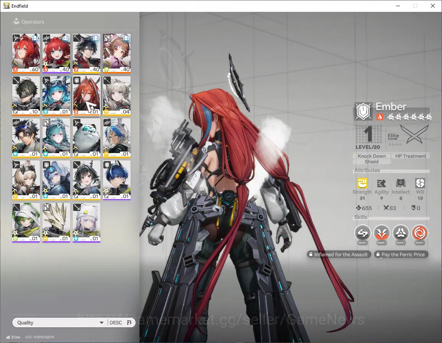Viewport: 442px width, 343px height.
Task: Choose the light-blue haired bear-eared operator card
Action: [56, 180]
